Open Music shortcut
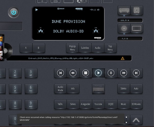The height and width of the screenshot is (127, 154). coord(124,104)
